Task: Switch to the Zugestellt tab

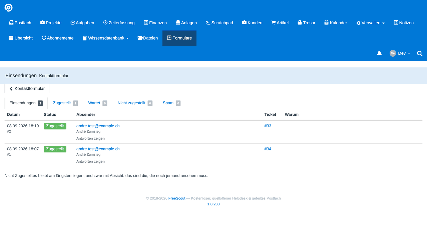Action: coord(65,103)
